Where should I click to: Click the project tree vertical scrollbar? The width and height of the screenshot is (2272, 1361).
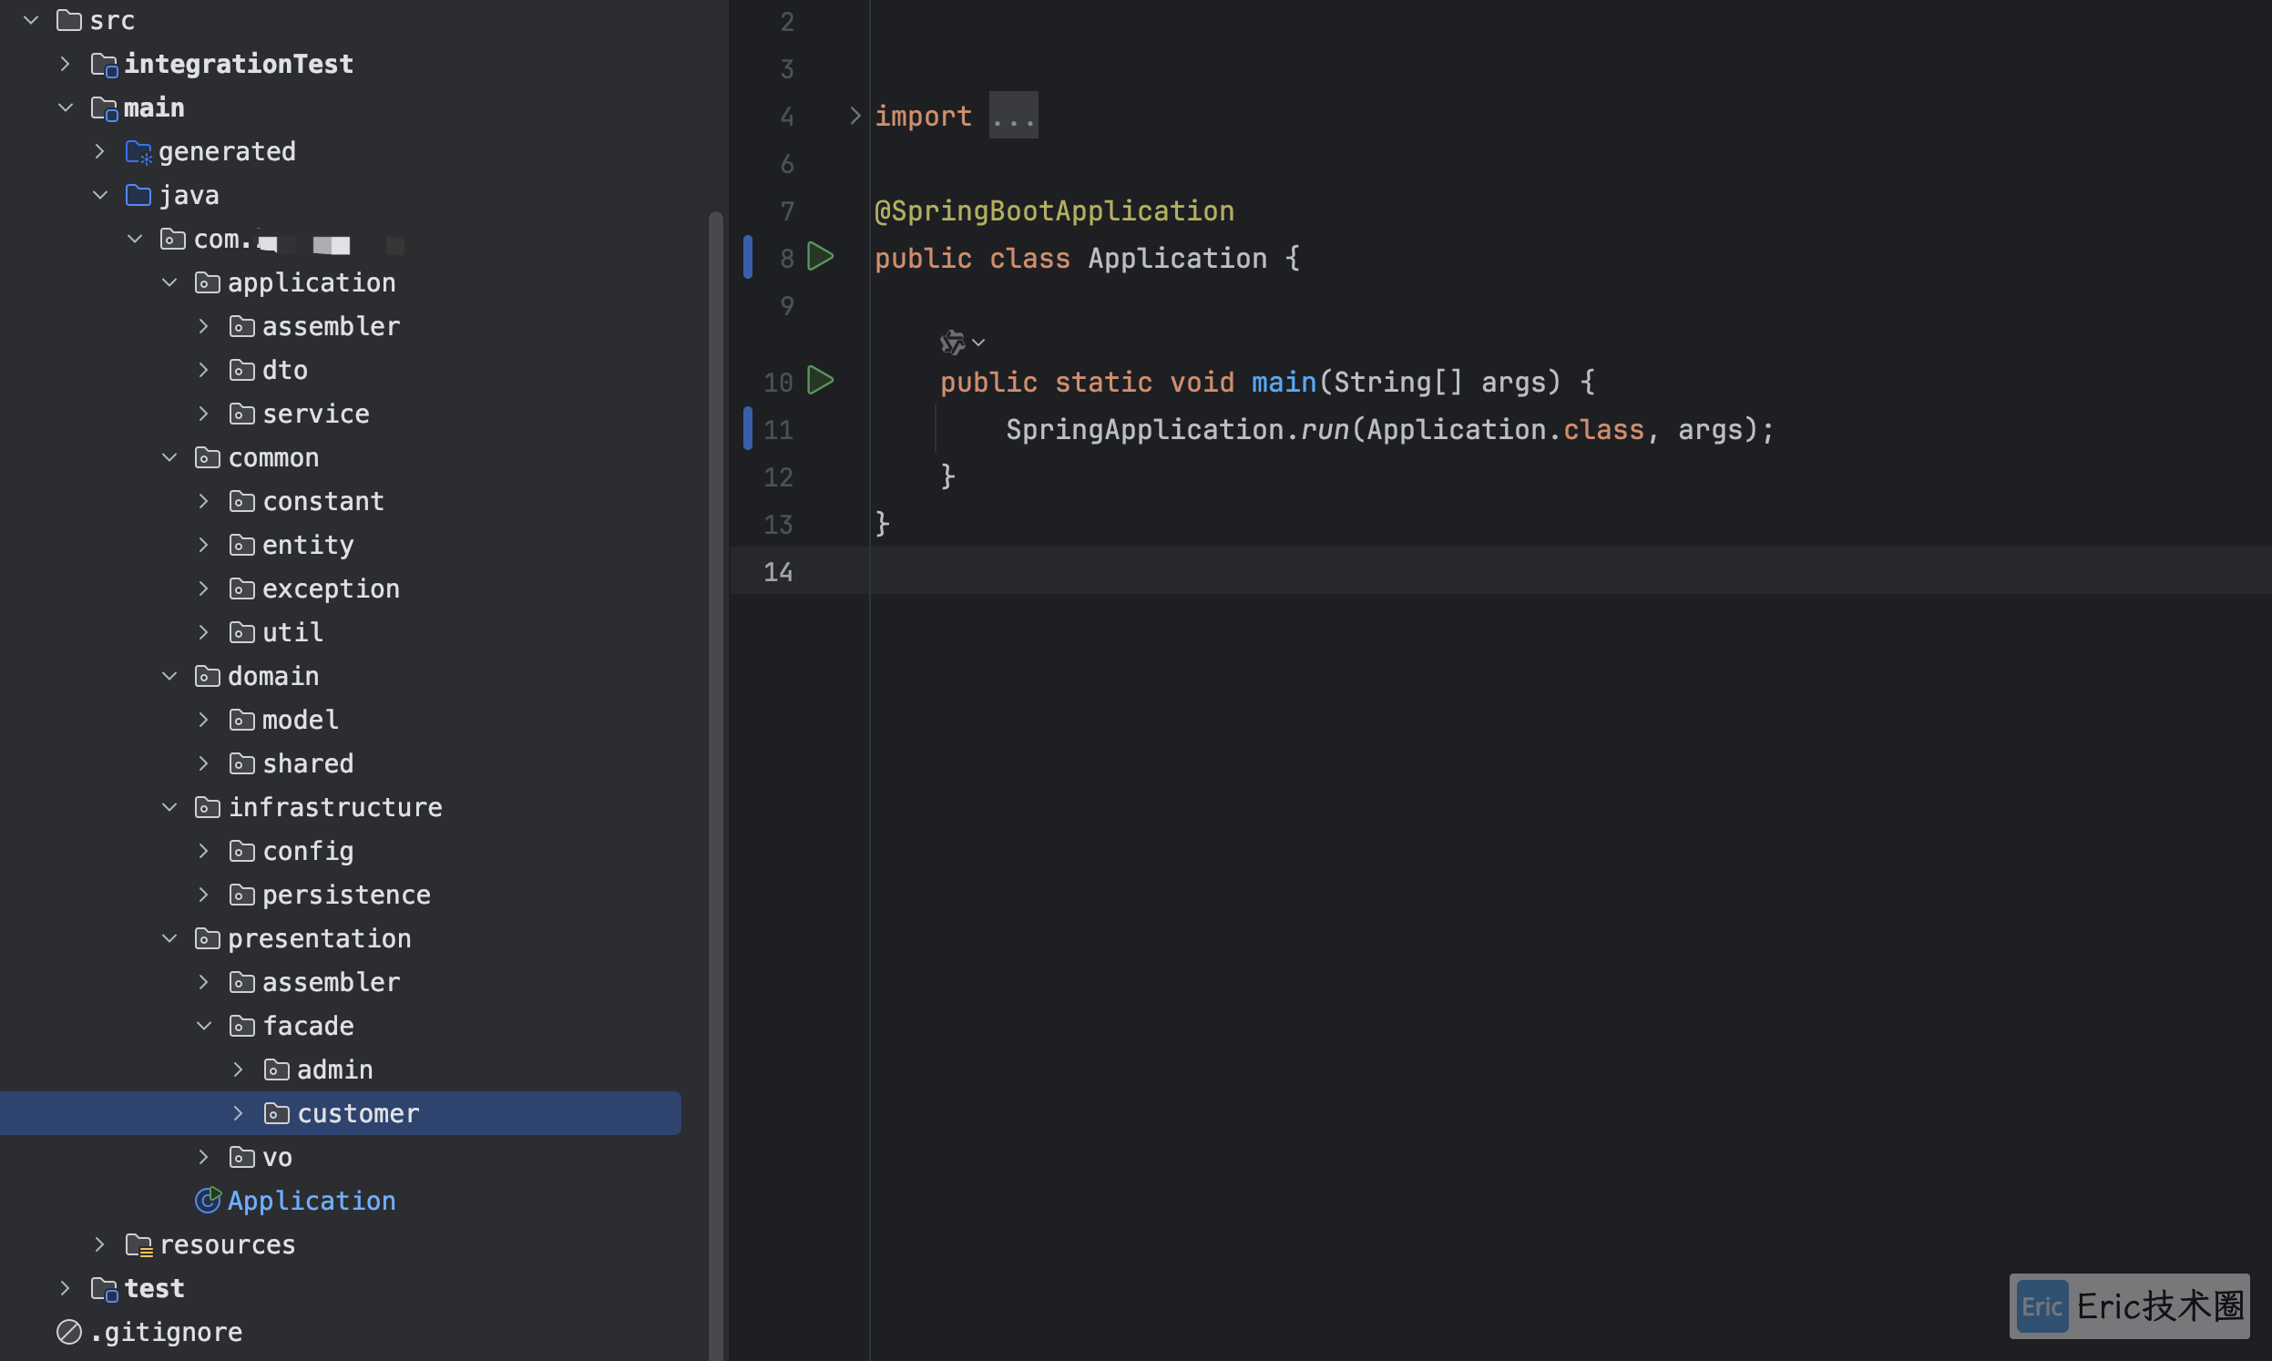[x=715, y=785]
